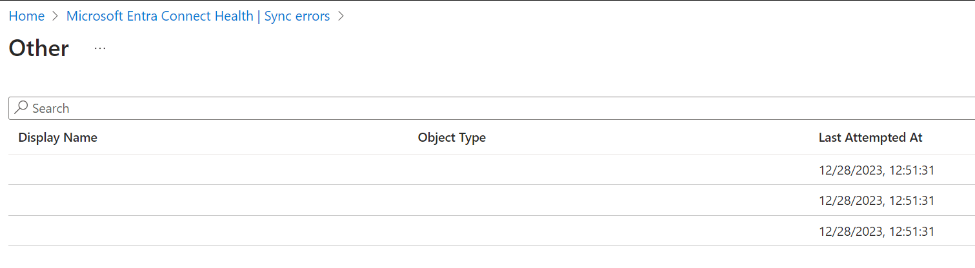Sort by Object Type column header
The image size is (975, 268).
click(x=452, y=137)
